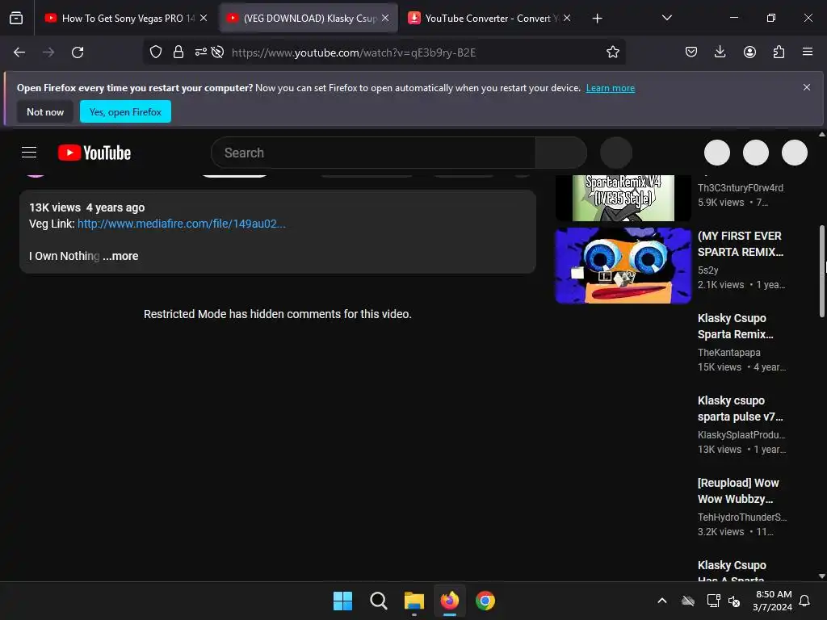Click the autoplay blocked icon in address bar
Image resolution: width=827 pixels, height=620 pixels.
217,52
